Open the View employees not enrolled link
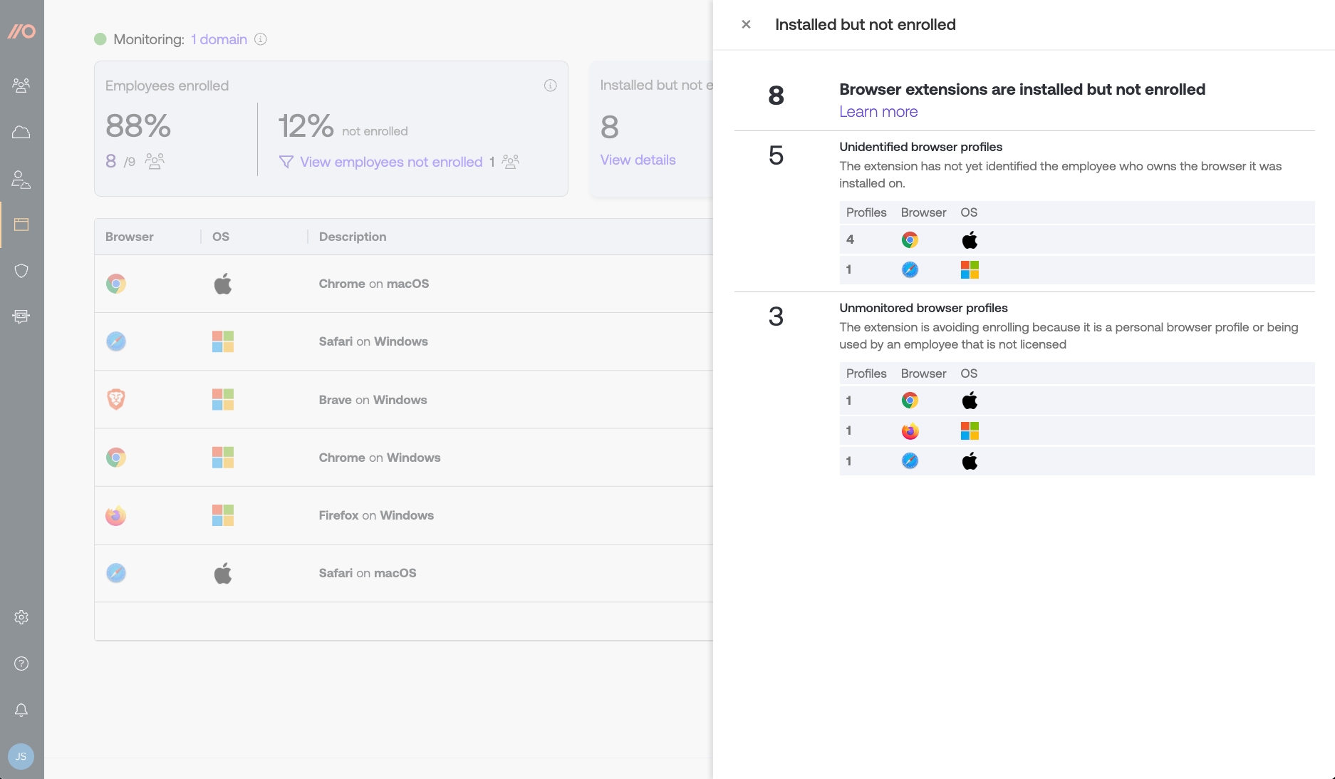This screenshot has height=779, width=1335. (x=390, y=162)
